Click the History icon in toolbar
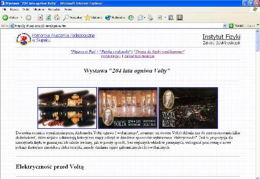The image size is (260, 179). point(130,18)
